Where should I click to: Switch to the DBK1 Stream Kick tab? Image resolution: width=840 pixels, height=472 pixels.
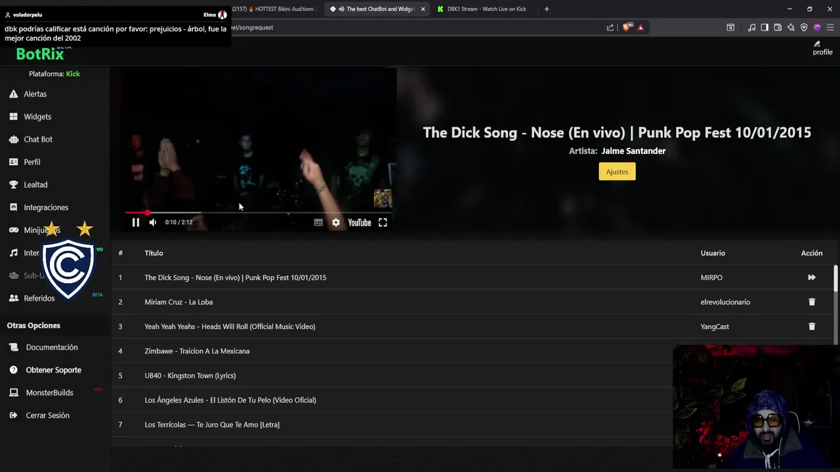click(x=486, y=9)
